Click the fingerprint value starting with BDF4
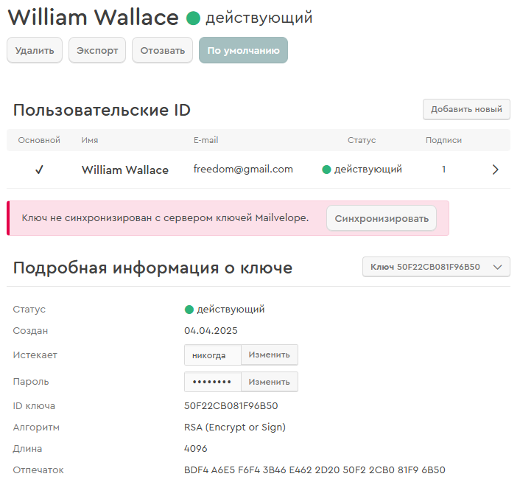Screen dimensions: 520x485 [315, 470]
